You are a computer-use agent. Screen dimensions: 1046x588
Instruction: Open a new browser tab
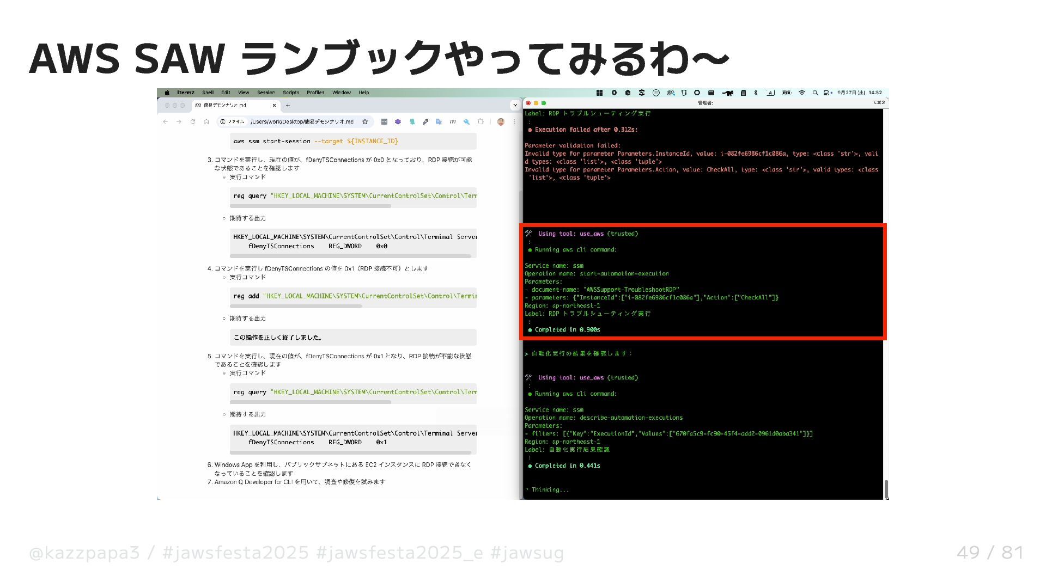[x=288, y=105]
